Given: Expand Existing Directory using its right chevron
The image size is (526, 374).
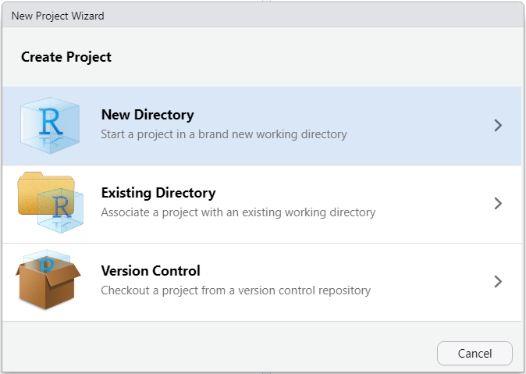Looking at the screenshot, I should coord(498,204).
